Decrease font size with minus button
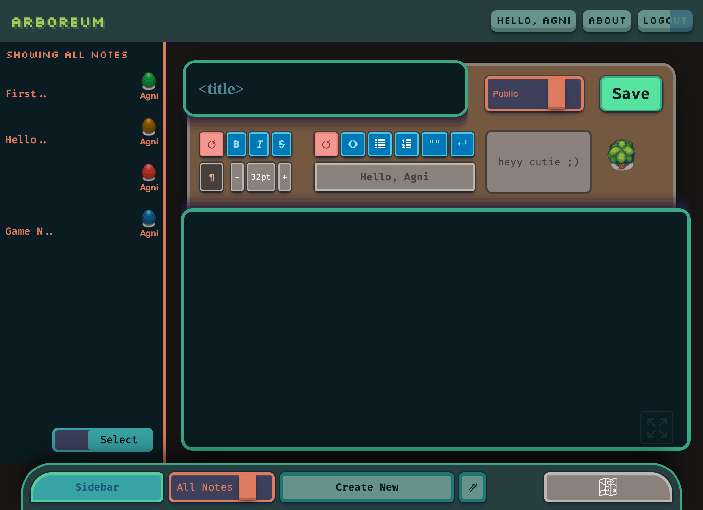Image resolution: width=703 pixels, height=510 pixels. [237, 177]
